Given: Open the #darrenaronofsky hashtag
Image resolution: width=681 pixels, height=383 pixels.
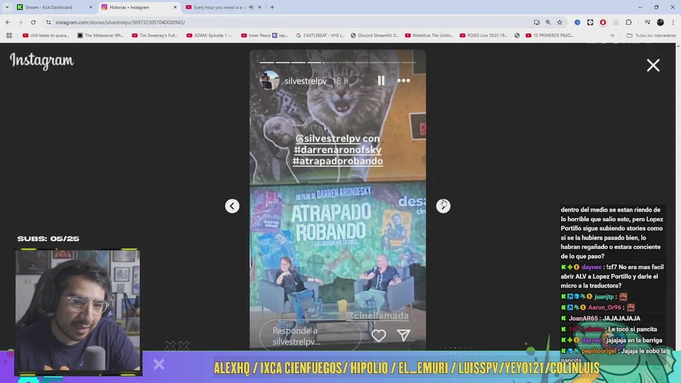Looking at the screenshot, I should coord(337,149).
